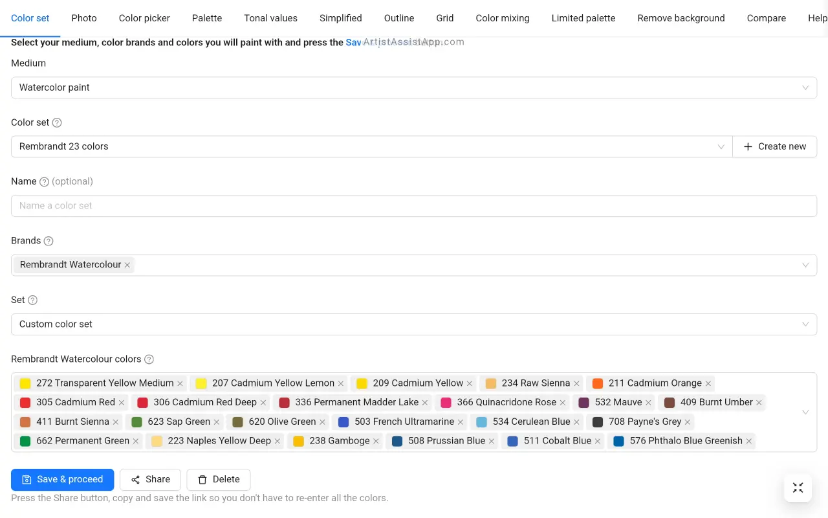Delete the current color set
The image size is (828, 518).
tap(219, 480)
